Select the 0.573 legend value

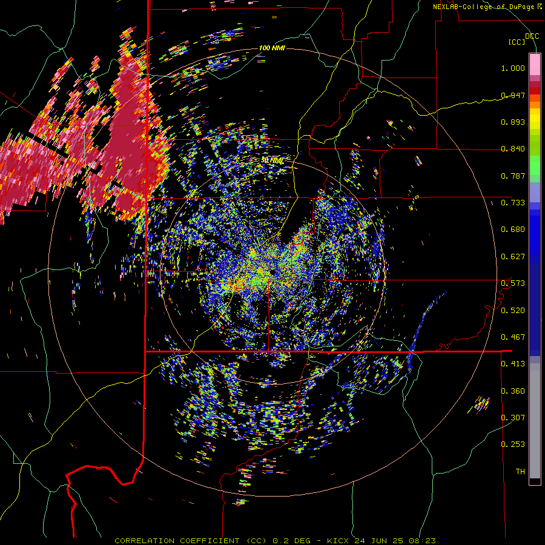[x=513, y=283]
